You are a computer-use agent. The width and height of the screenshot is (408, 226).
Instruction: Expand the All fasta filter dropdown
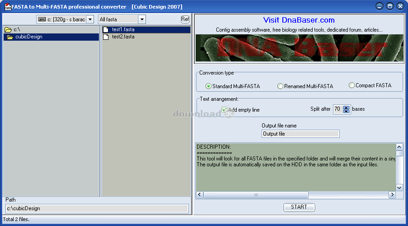click(x=142, y=19)
